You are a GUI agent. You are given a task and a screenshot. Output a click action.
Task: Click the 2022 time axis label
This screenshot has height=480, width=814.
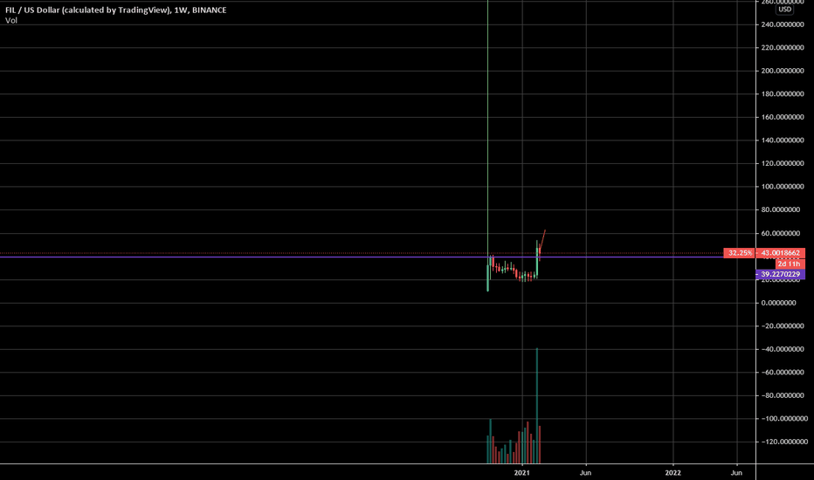pyautogui.click(x=673, y=472)
